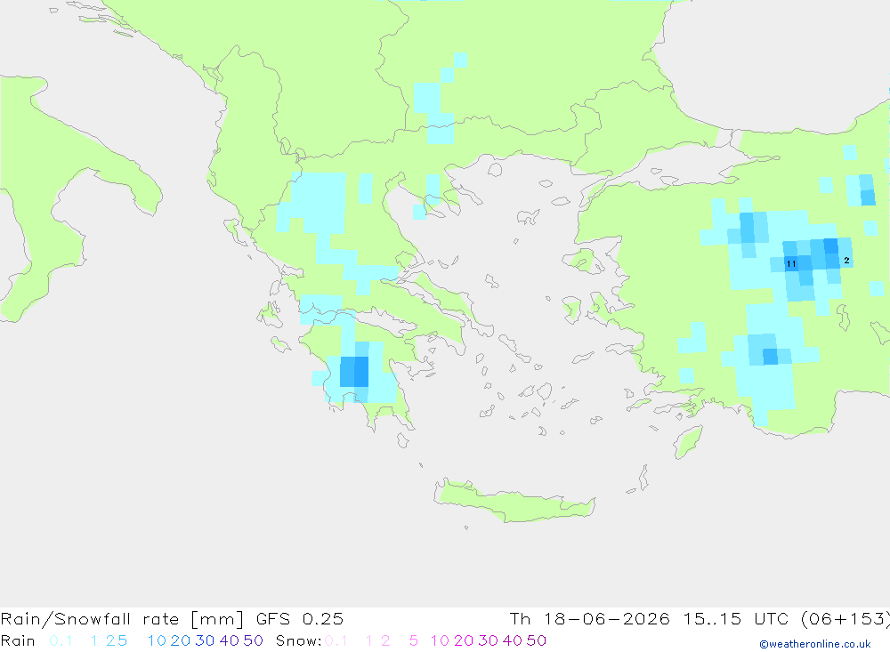Select the "GFS 0.25" model label
Image resolution: width=890 pixels, height=652 pixels.
tap(300, 618)
